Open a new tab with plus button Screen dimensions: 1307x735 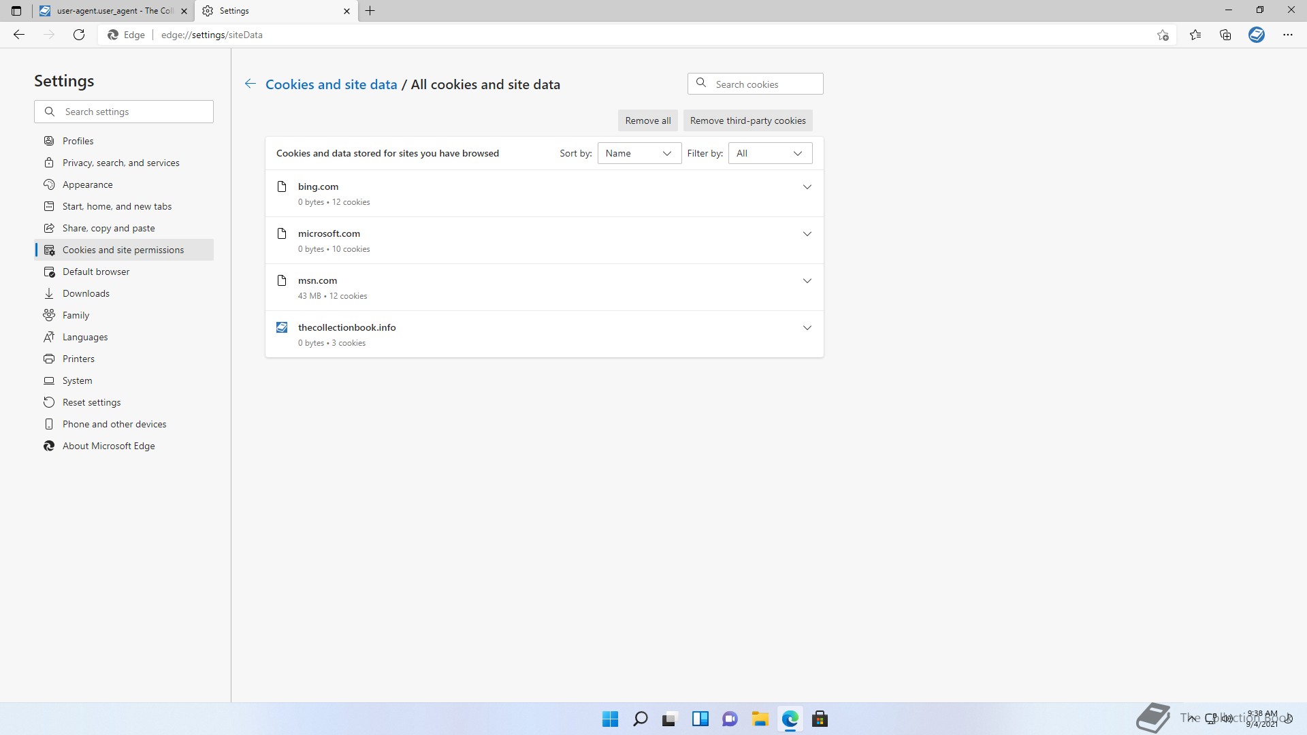pyautogui.click(x=370, y=11)
